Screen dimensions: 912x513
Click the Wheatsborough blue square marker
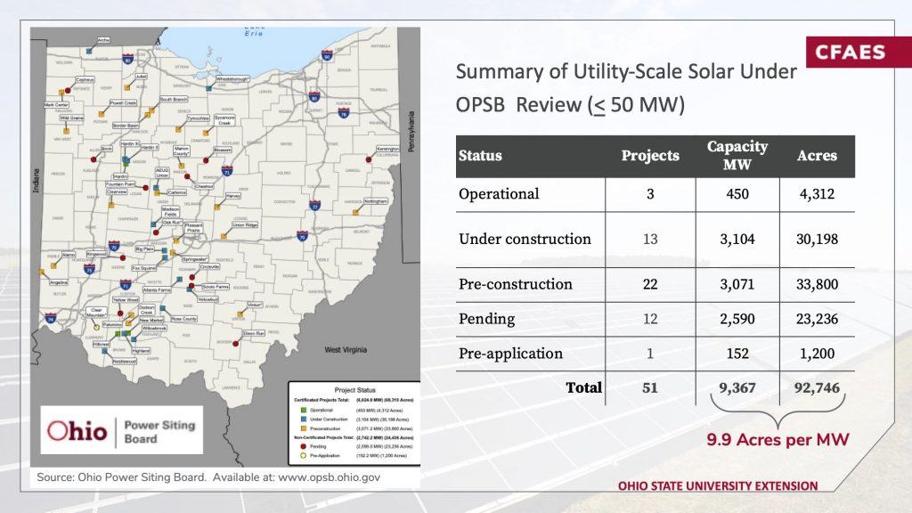pyautogui.click(x=208, y=88)
